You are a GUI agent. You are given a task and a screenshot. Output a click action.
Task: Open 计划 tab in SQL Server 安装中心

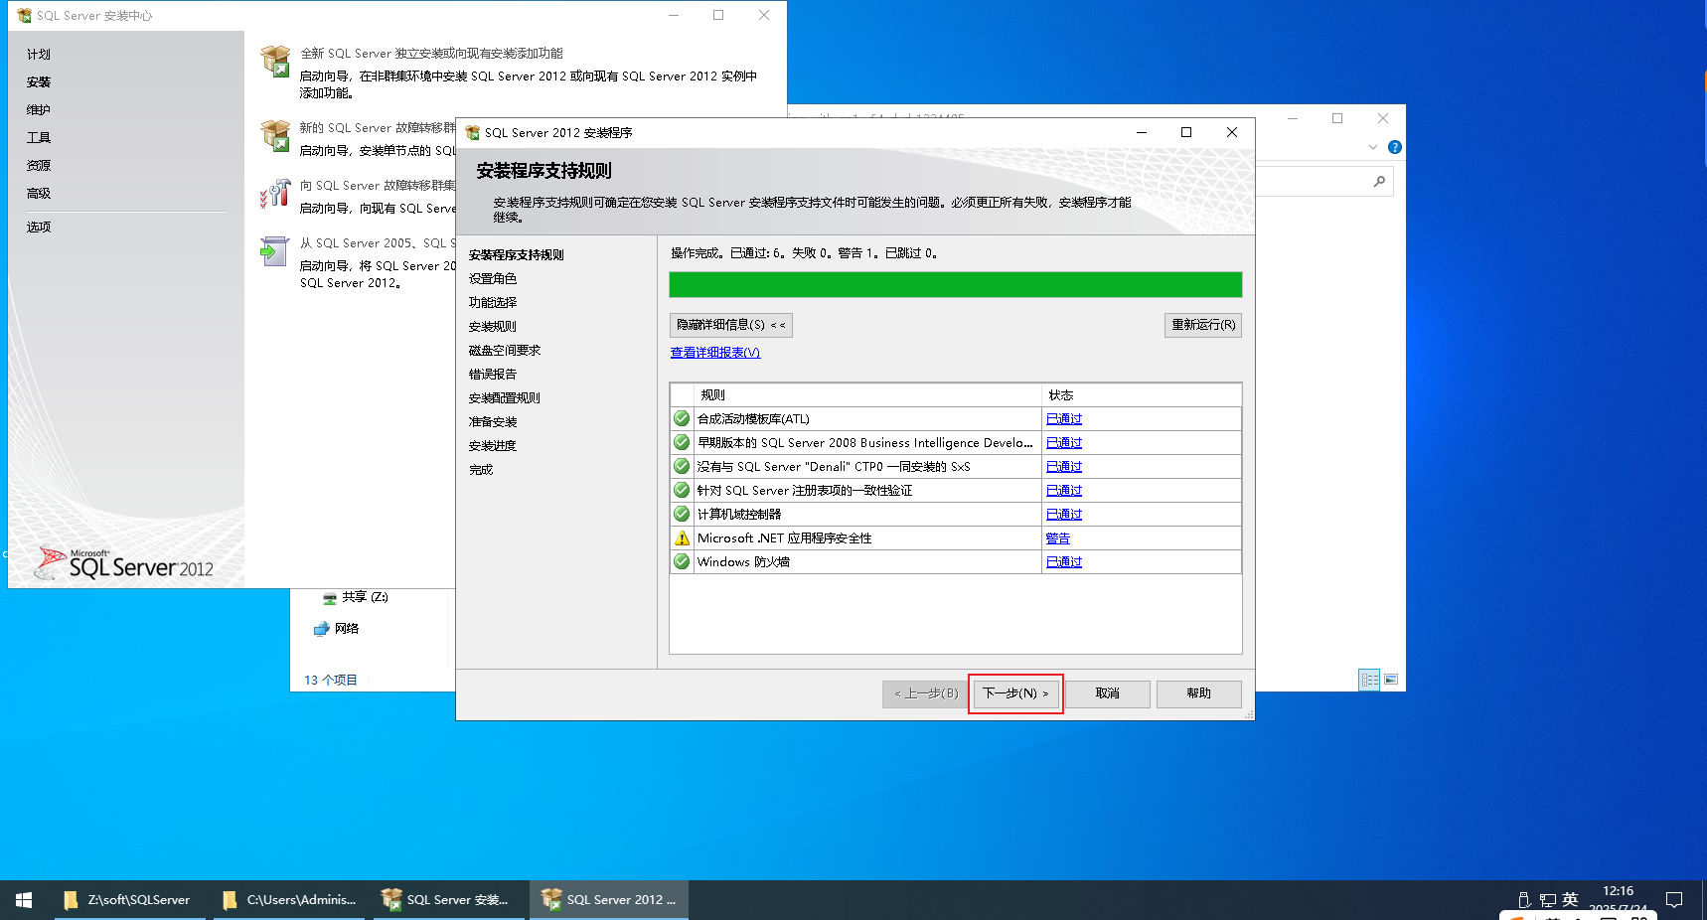click(39, 55)
